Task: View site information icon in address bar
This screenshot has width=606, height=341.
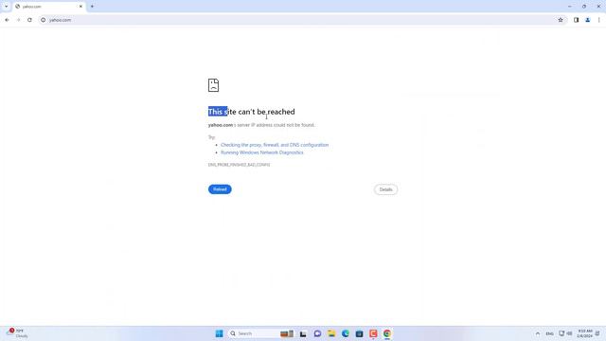Action: point(44,20)
